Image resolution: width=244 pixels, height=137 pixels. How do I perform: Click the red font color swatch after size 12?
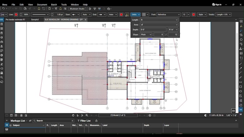click(193, 15)
